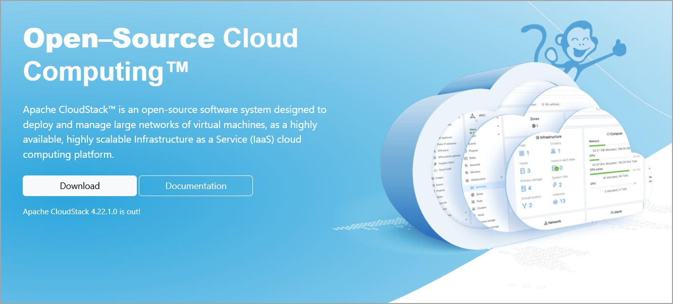Click the globe icon under Zones heading
The height and width of the screenshot is (304, 673).
tap(534, 126)
